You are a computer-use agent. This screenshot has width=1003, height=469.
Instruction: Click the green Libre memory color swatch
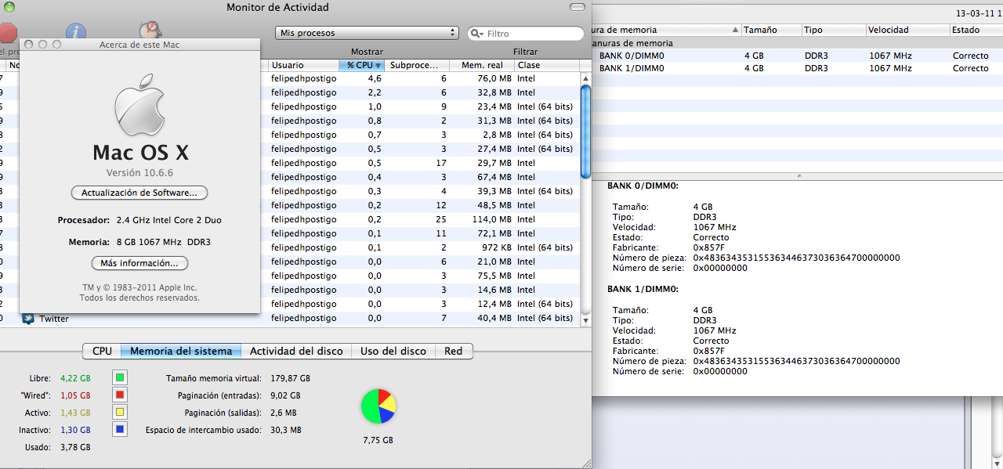[120, 377]
